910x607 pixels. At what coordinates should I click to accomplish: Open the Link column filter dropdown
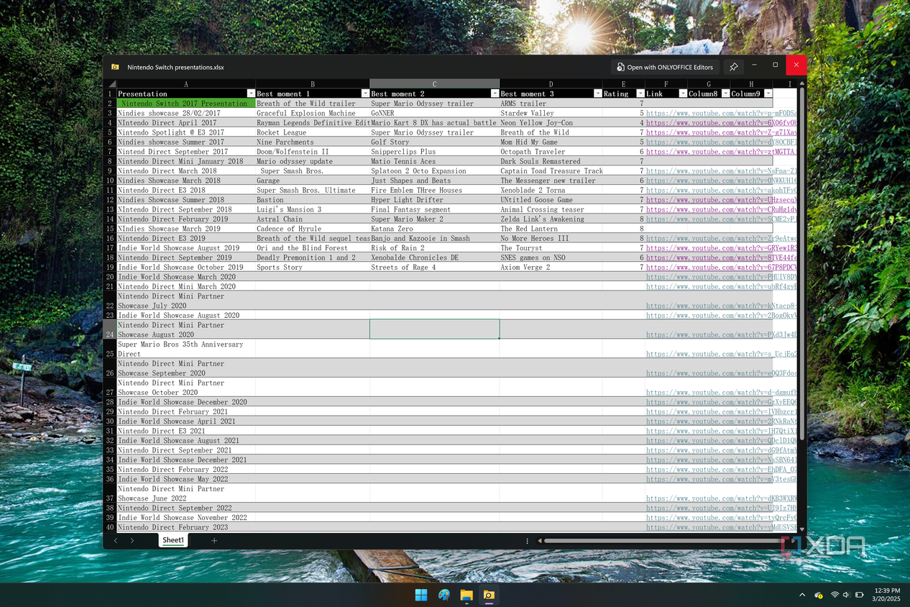(x=682, y=93)
